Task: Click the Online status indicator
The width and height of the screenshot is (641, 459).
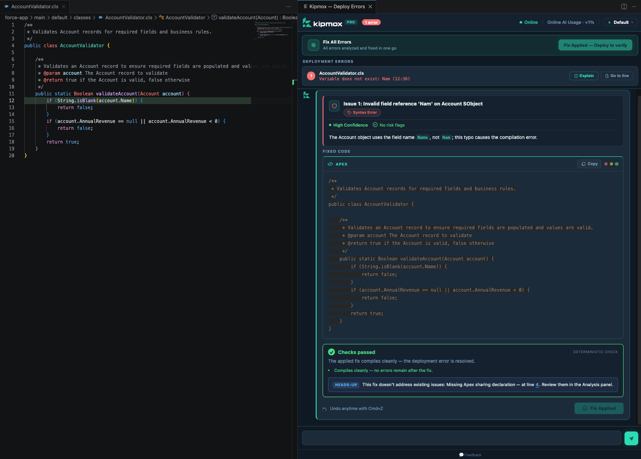Action: [528, 22]
